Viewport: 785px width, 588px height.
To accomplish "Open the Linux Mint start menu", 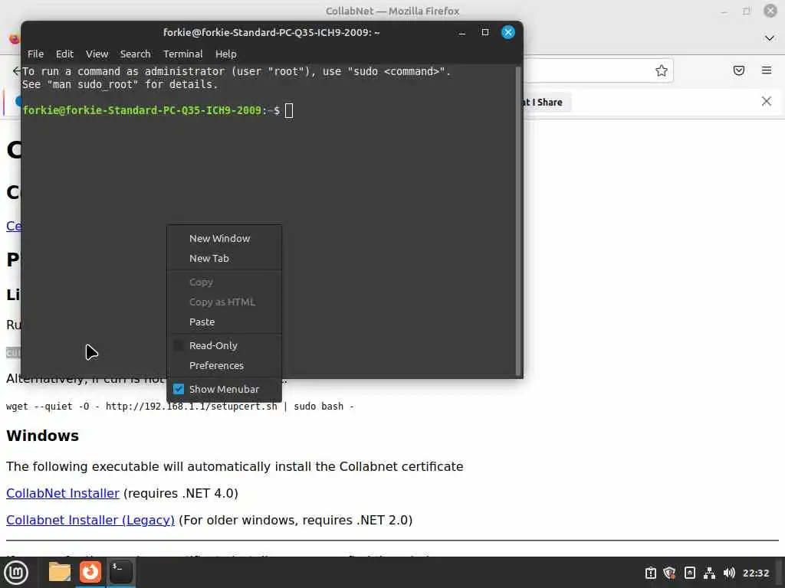I will click(17, 573).
